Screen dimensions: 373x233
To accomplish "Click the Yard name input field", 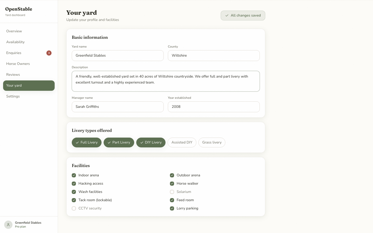I will [x=118, y=56].
